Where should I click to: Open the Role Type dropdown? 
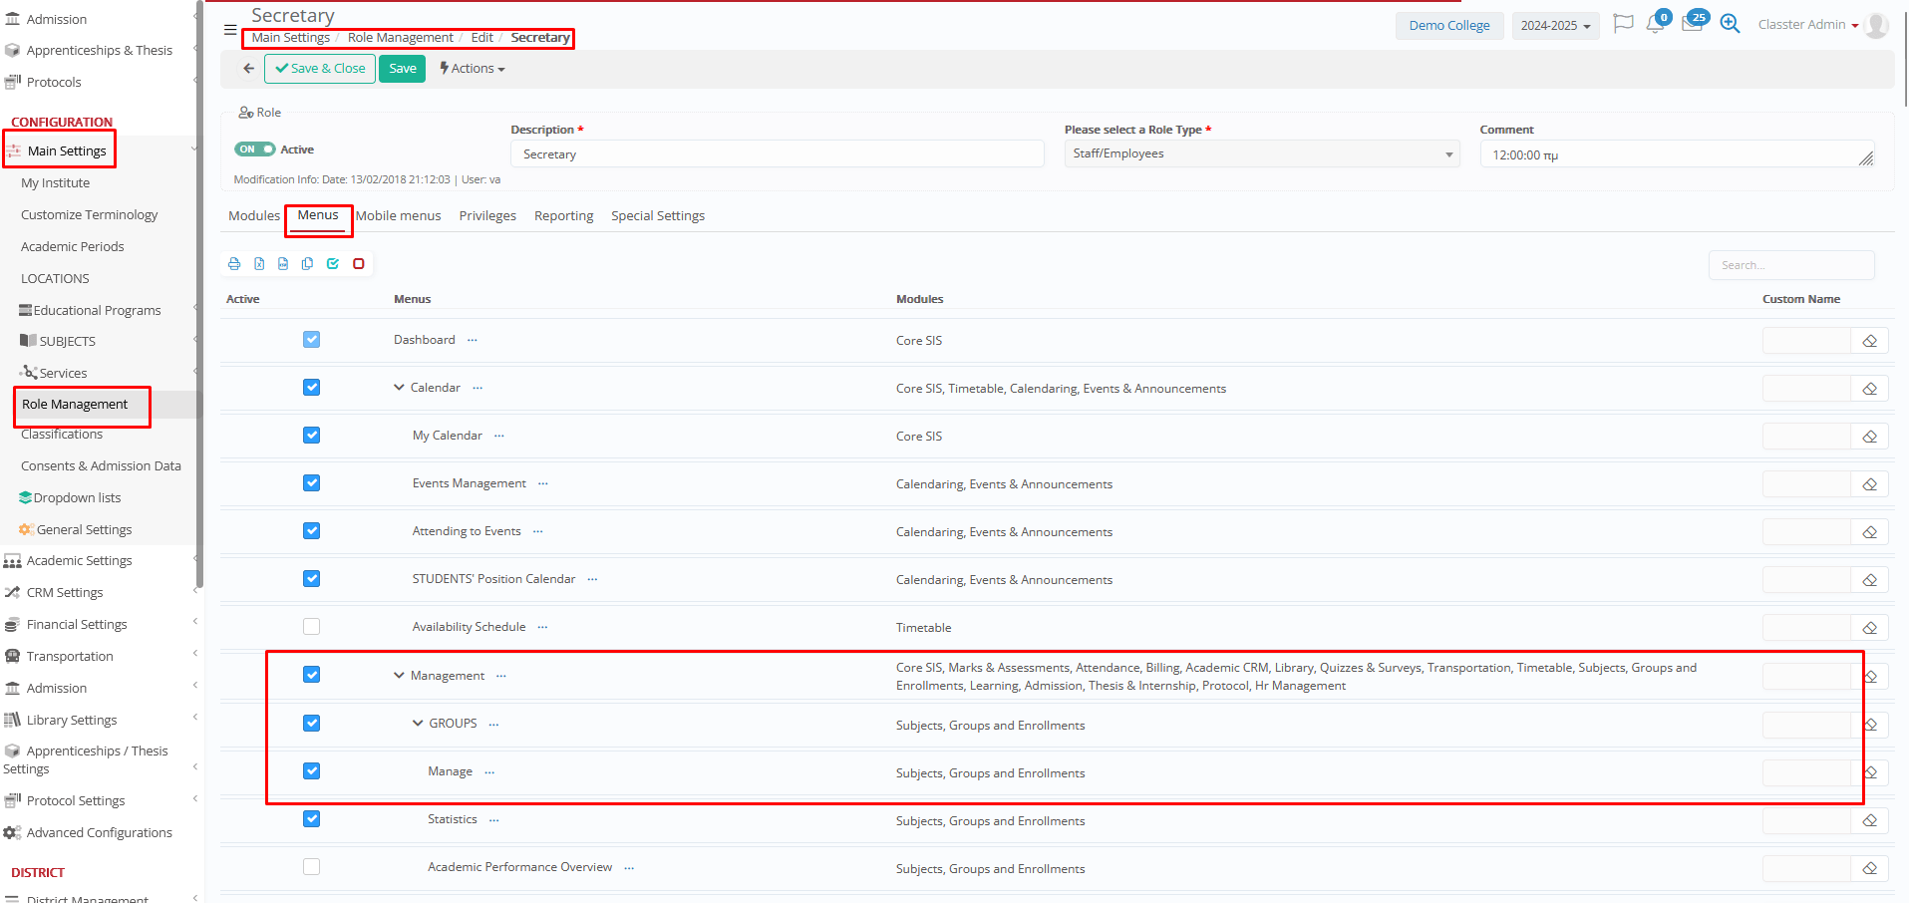1261,153
